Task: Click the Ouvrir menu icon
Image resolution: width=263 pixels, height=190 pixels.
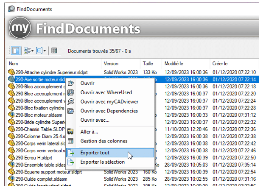Action: point(71,83)
